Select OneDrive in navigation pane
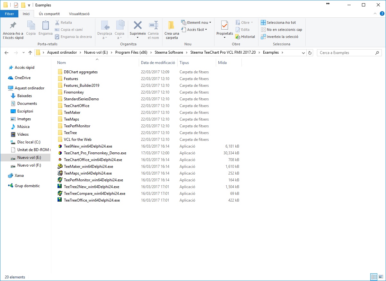This screenshot has height=281, width=386. pos(22,78)
